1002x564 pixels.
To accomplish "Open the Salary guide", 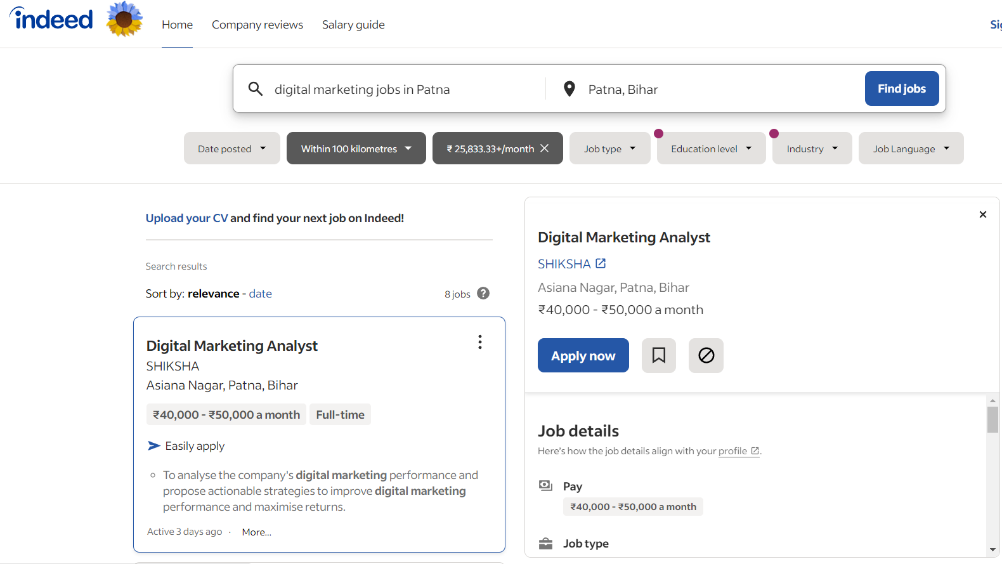I will [x=353, y=25].
